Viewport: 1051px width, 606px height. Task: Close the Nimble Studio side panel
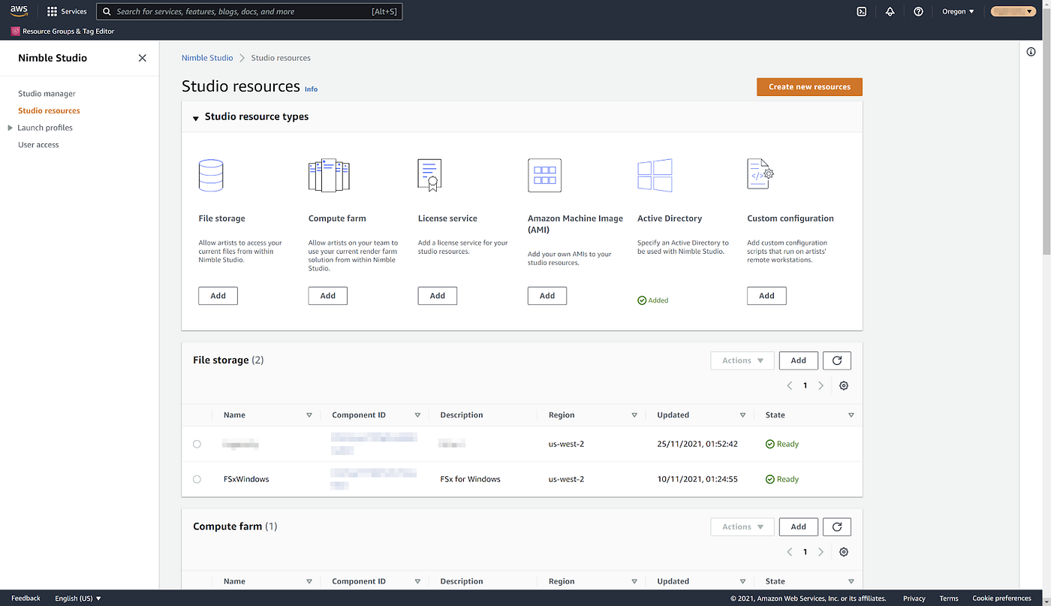tap(143, 58)
